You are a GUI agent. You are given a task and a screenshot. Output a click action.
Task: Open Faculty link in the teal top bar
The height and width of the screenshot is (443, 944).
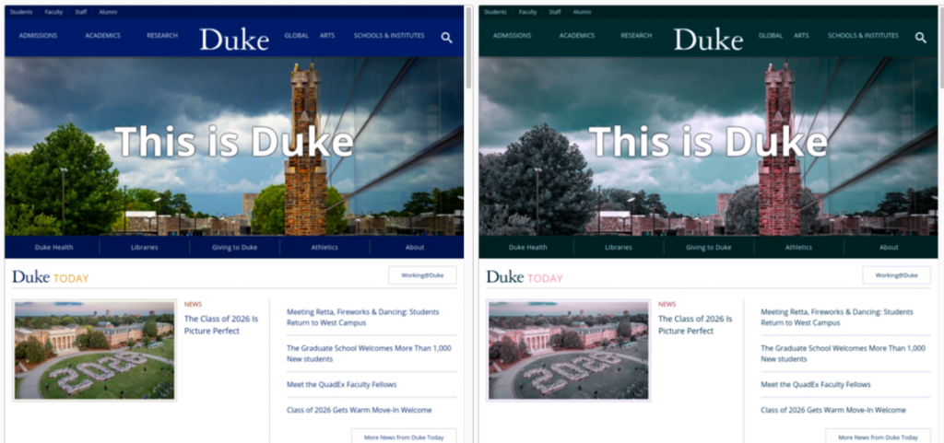click(x=527, y=12)
